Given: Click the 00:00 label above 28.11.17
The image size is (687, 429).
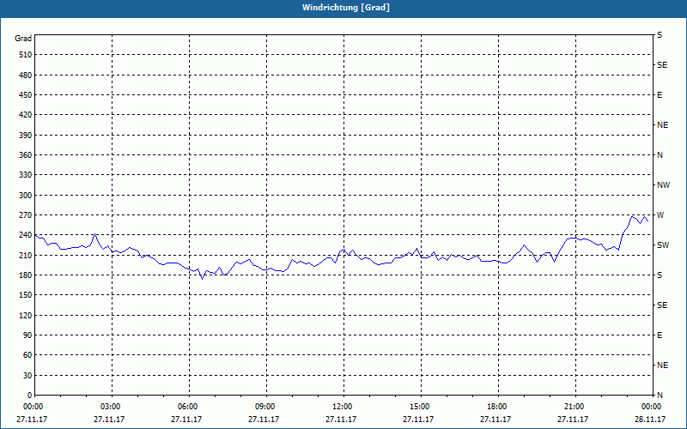Looking at the screenshot, I should coord(653,407).
